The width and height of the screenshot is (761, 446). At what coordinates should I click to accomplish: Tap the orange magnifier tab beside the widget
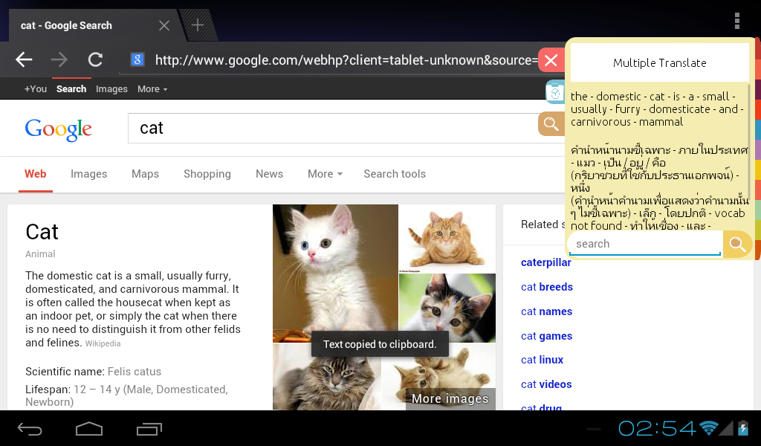551,123
